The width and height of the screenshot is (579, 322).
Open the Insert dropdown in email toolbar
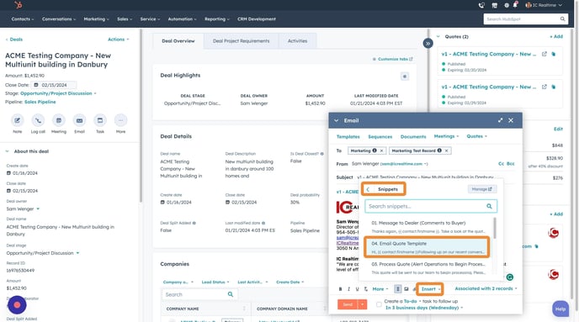[431, 289]
